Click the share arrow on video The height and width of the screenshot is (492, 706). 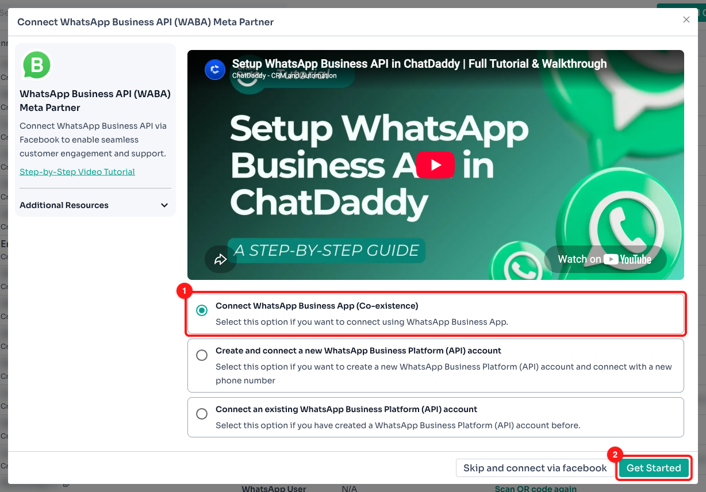point(221,259)
